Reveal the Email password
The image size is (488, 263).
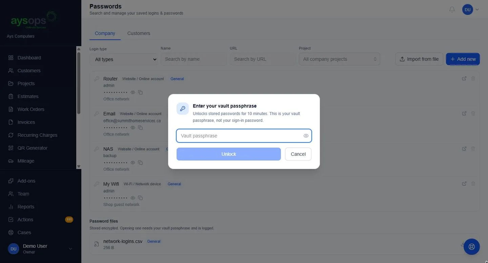(133, 128)
